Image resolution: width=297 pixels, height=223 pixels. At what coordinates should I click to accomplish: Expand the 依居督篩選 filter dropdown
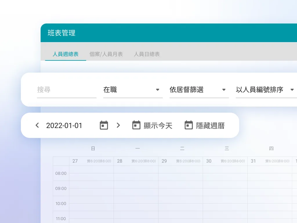pyautogui.click(x=199, y=90)
